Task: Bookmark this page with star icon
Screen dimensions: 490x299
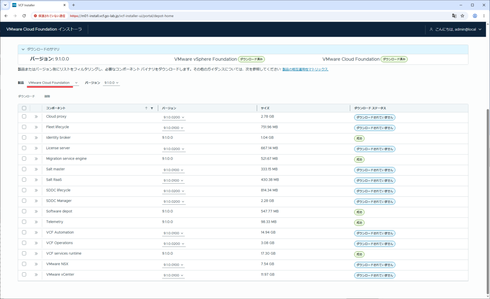Action: 462,16
